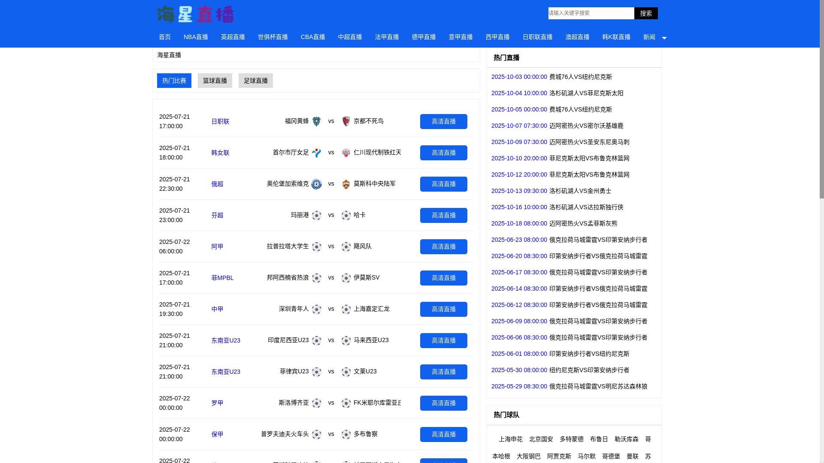Open the 日职联 league link
Screen dimensions: 824x463
220,121
